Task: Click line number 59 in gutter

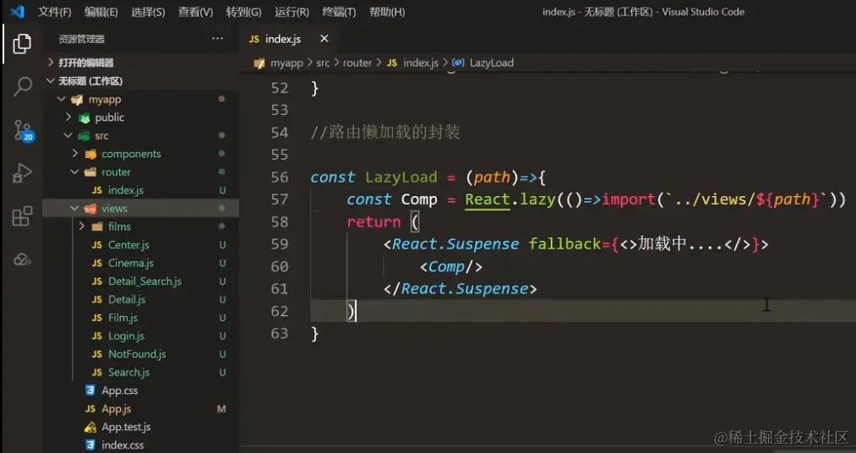Action: (280, 244)
